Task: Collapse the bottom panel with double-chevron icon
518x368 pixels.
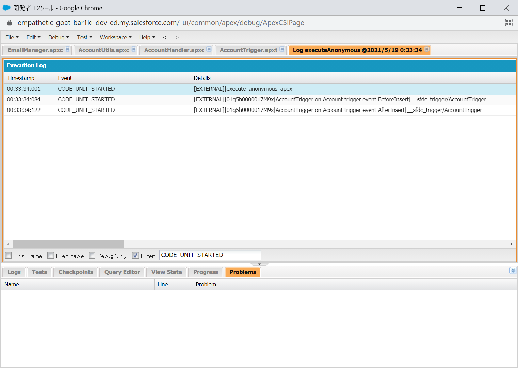Action: tap(513, 270)
